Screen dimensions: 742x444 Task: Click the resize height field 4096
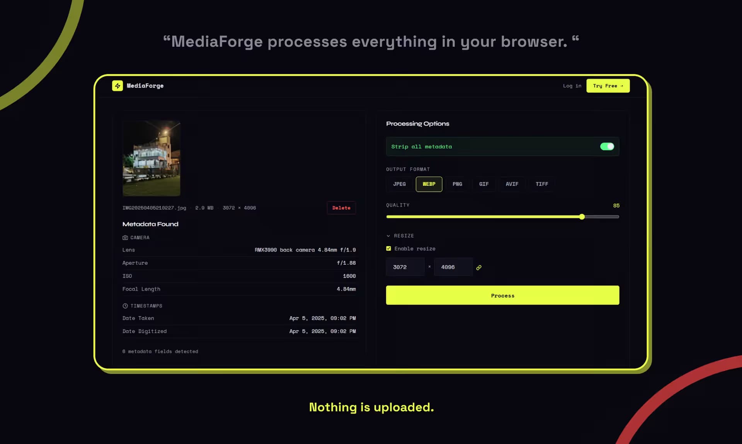tap(453, 267)
